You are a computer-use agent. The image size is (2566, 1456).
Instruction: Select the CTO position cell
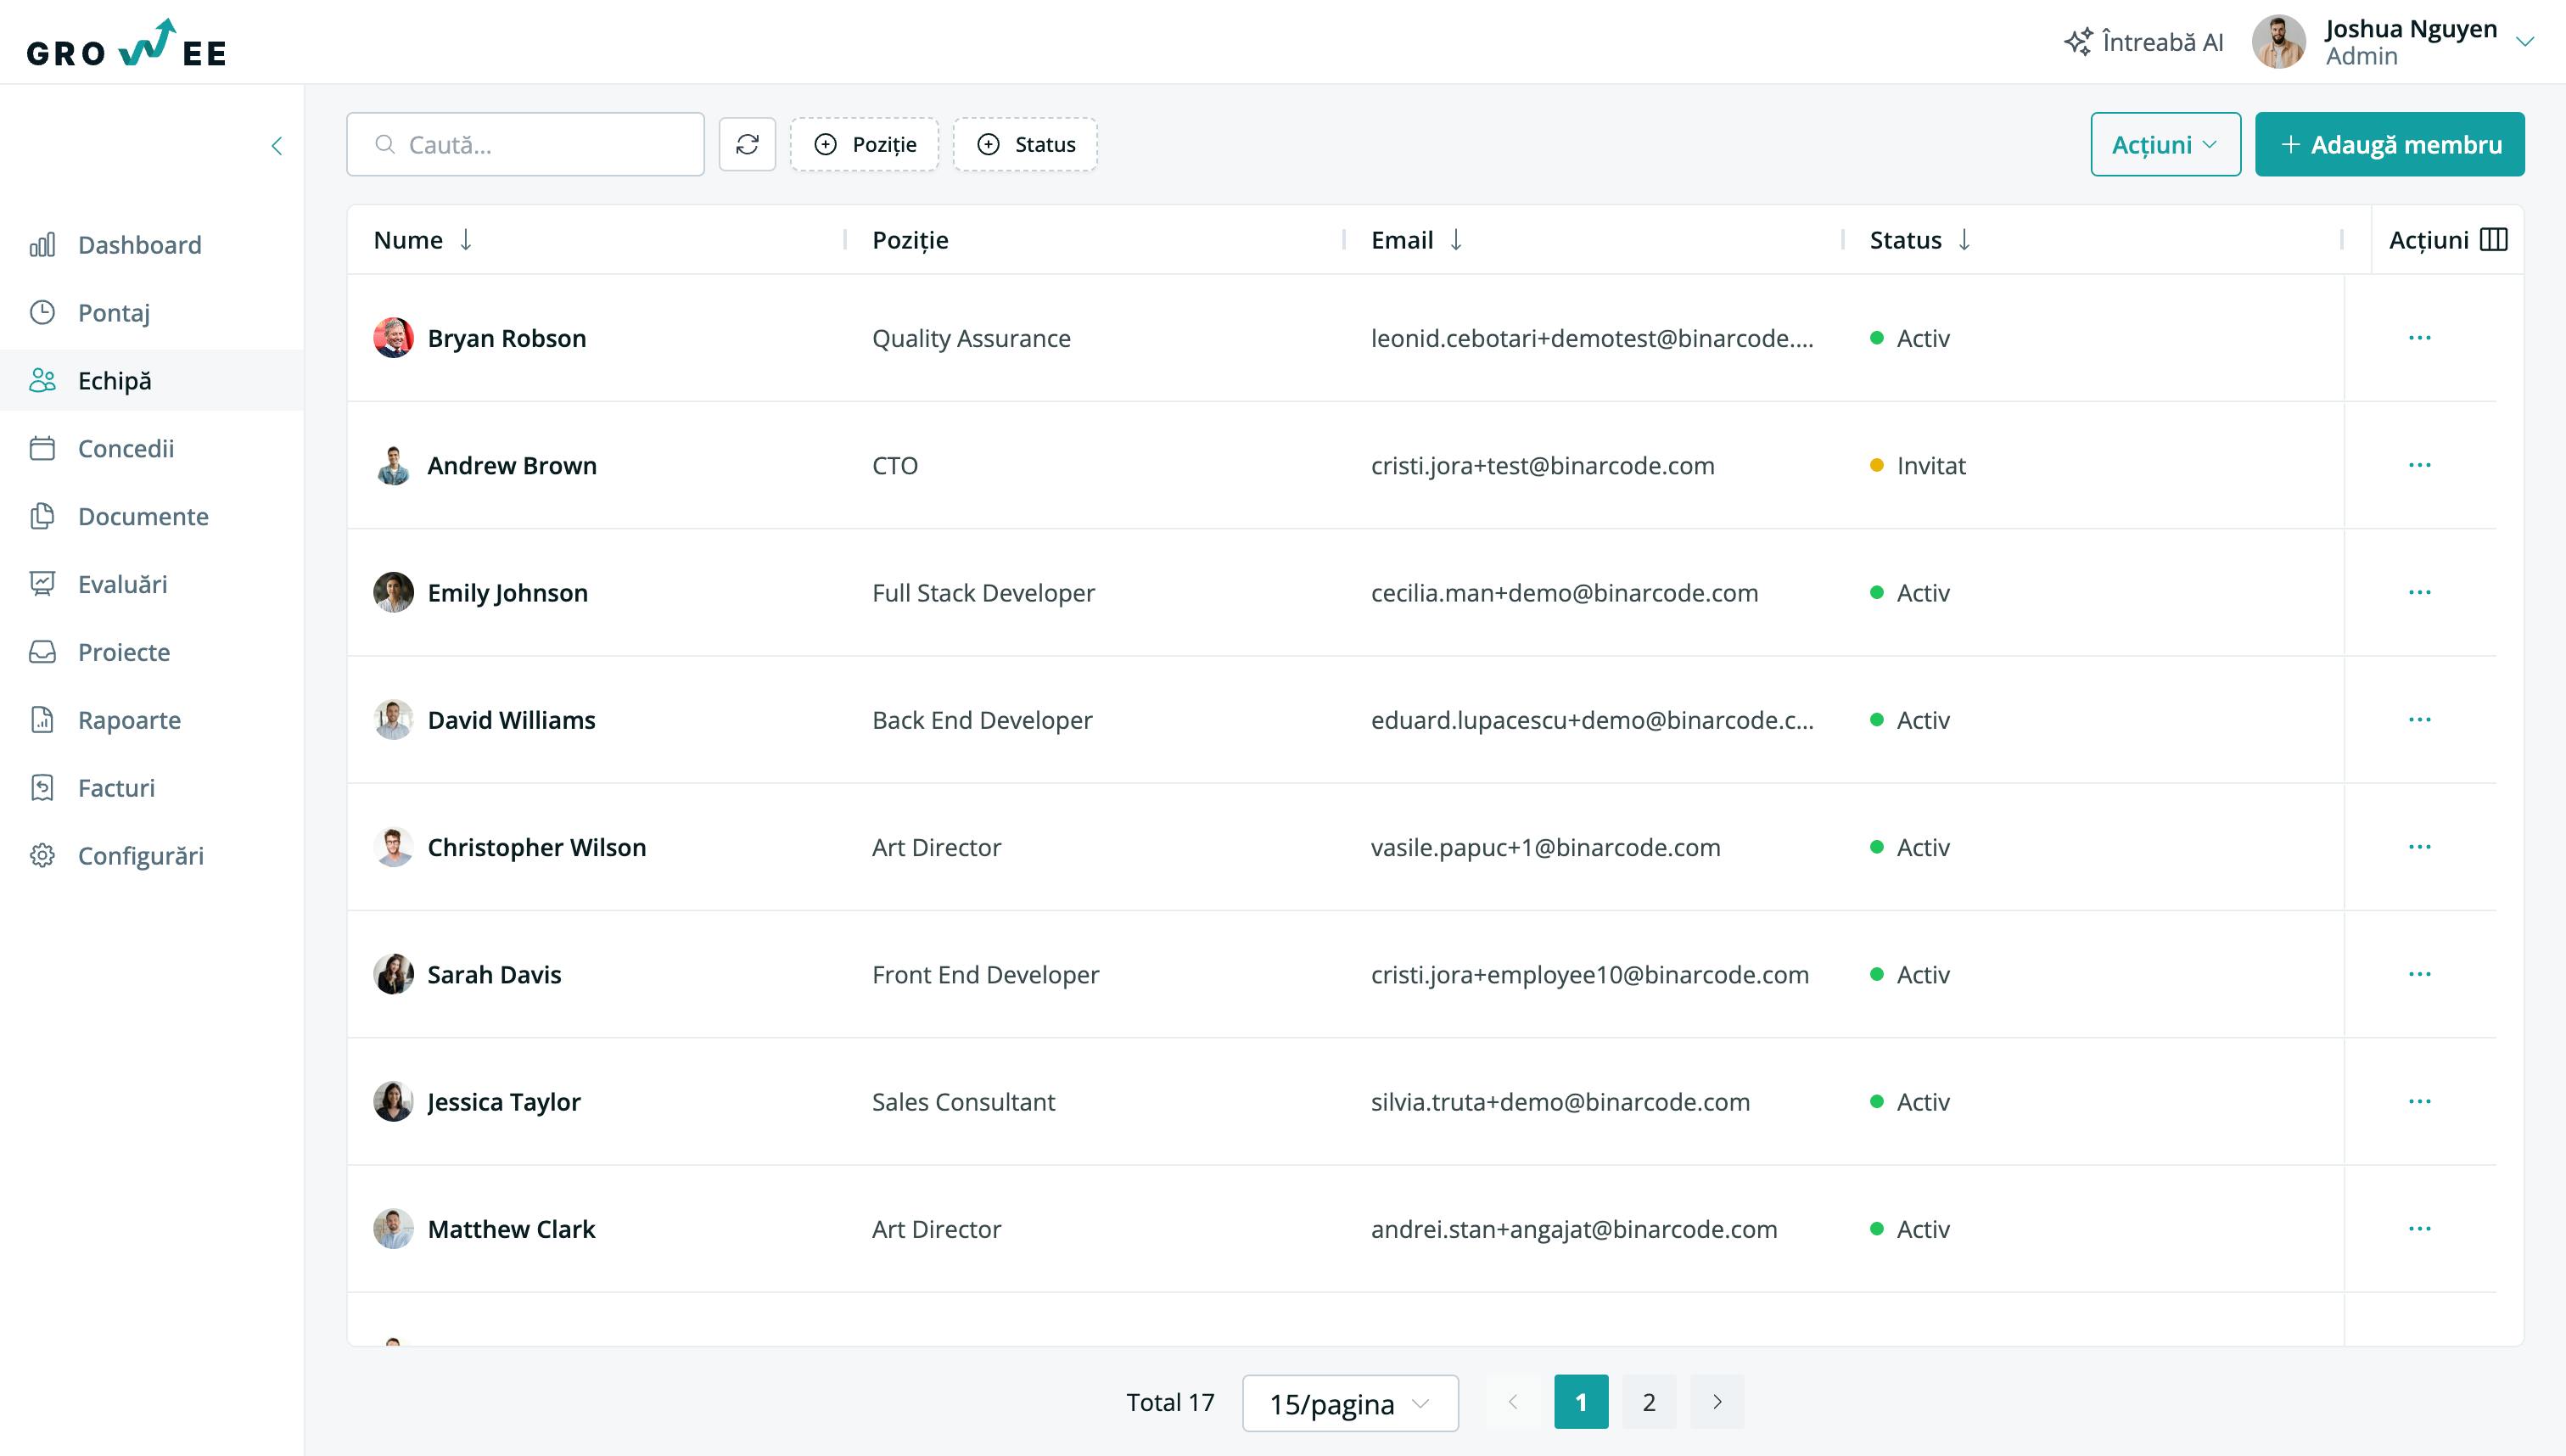(x=895, y=466)
